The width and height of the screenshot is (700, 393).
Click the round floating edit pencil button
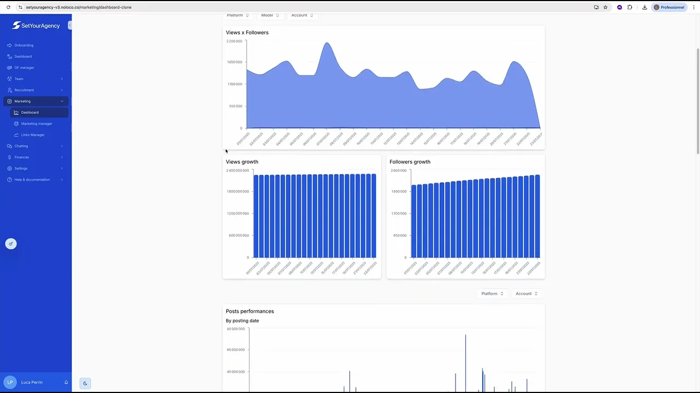pos(11,244)
